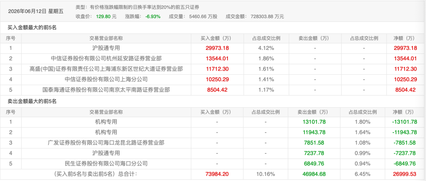Click the 1.86% ratio cell

pos(266,59)
